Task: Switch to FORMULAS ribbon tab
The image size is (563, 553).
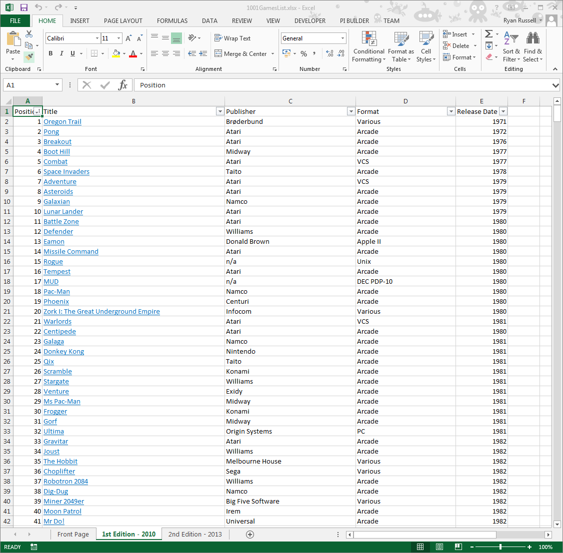Action: click(x=172, y=21)
